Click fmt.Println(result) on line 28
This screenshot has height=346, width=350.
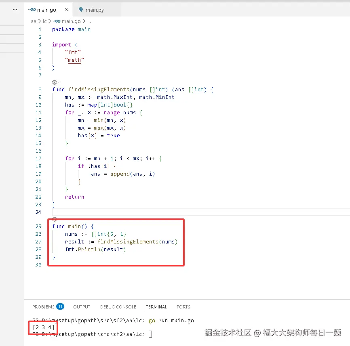pyautogui.click(x=95, y=250)
